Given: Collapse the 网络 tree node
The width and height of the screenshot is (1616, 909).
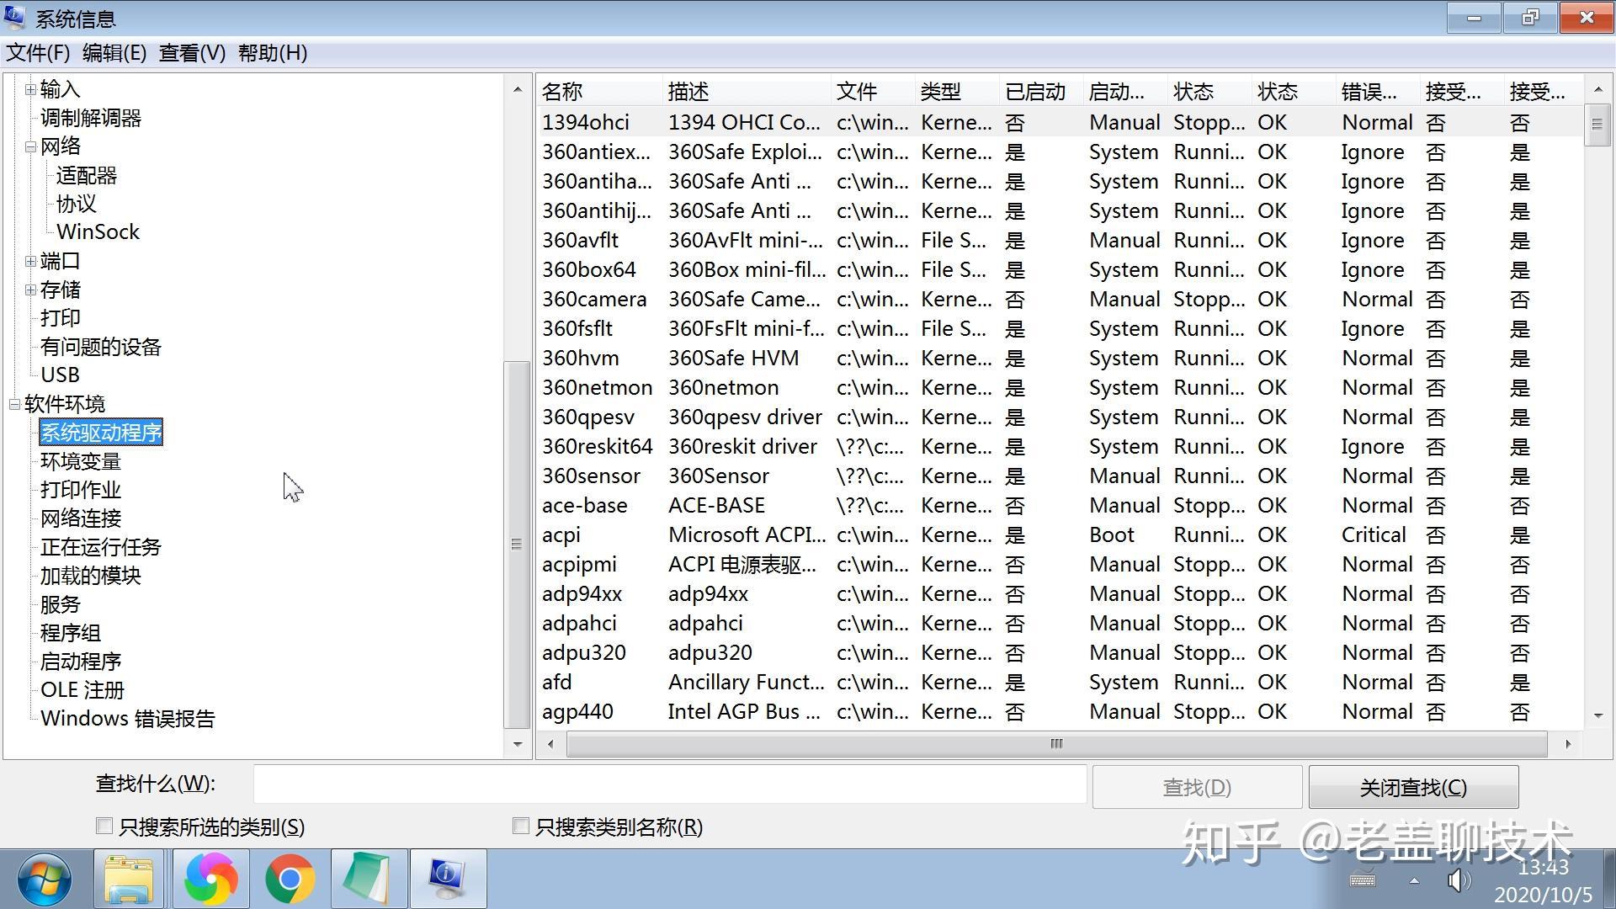Looking at the screenshot, I should click(30, 146).
